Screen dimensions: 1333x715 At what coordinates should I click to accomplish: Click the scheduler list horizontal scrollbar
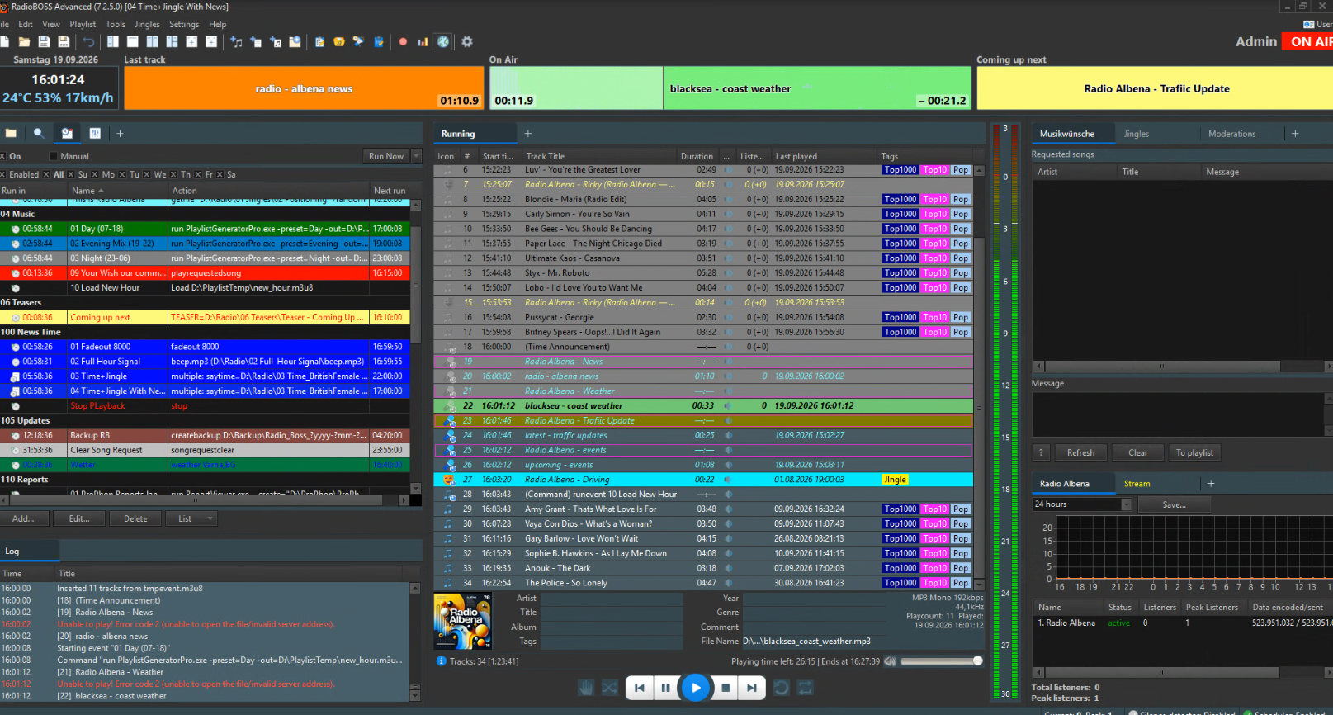coord(198,500)
